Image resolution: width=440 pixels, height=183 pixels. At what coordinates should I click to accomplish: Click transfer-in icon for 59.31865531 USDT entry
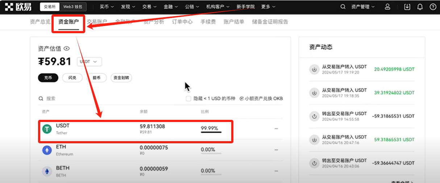314,140
